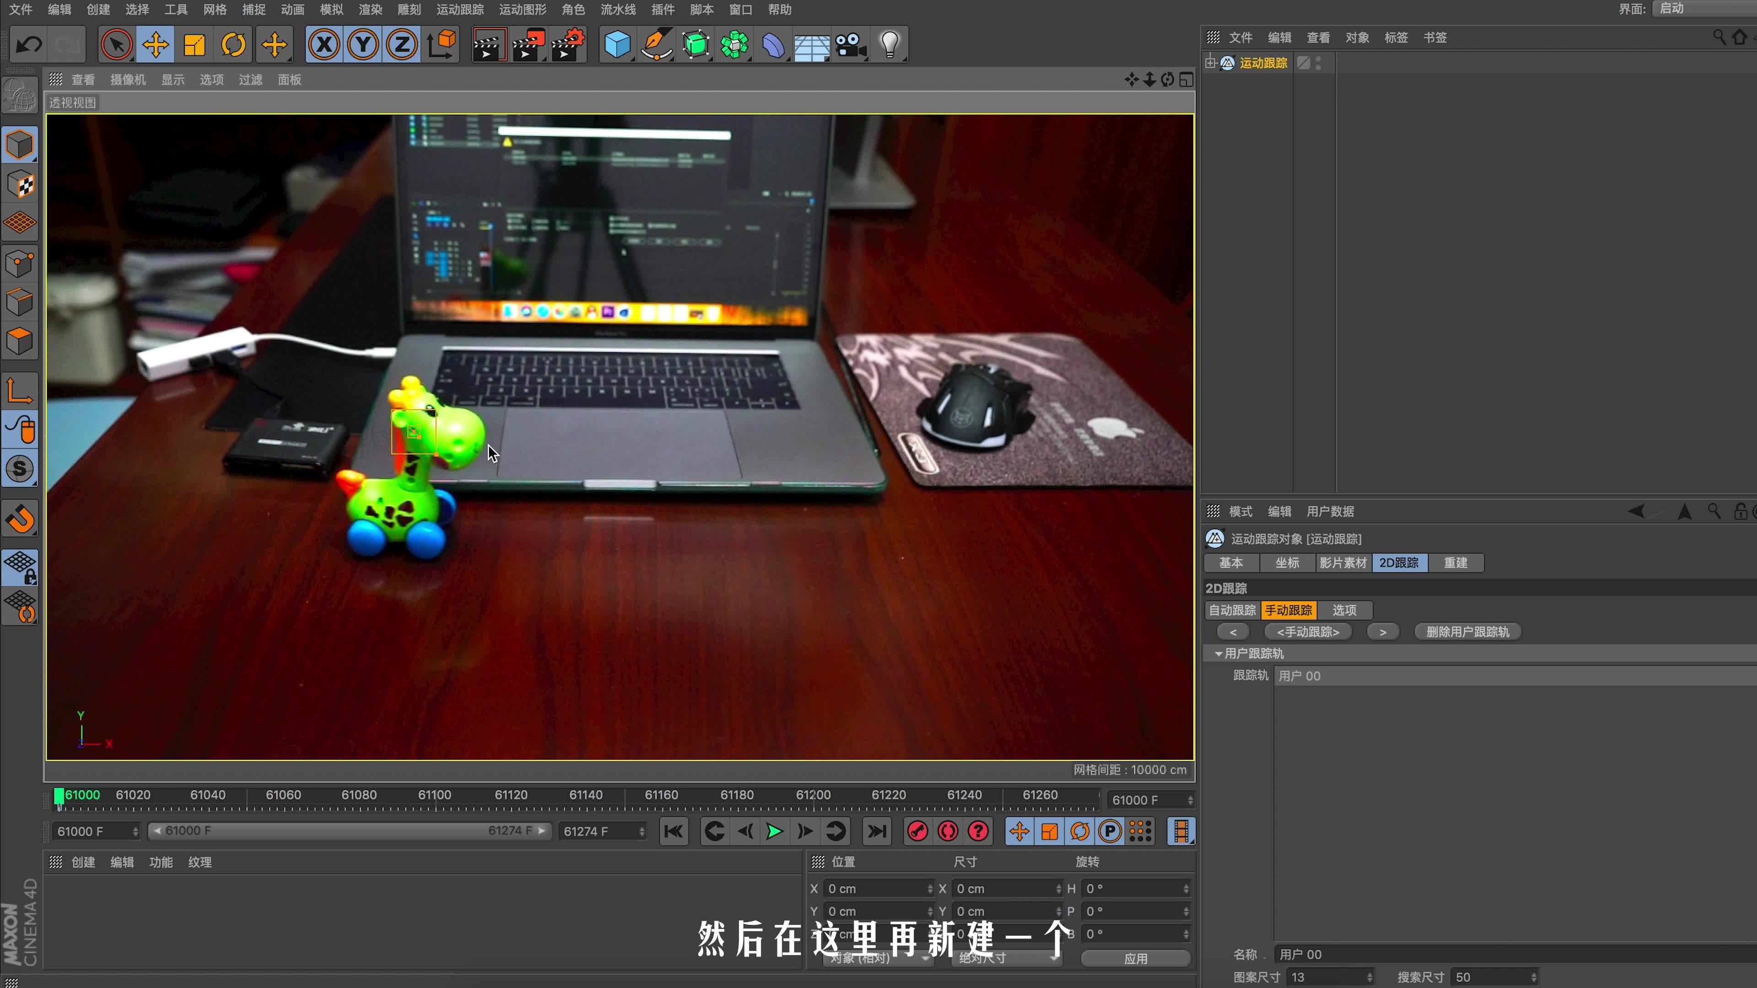Open the 运动跟踪 menu in menu bar

click(x=460, y=10)
